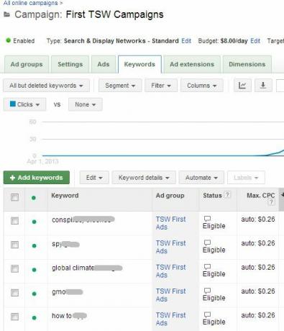Click the Max. CPC help question mark

271,202
